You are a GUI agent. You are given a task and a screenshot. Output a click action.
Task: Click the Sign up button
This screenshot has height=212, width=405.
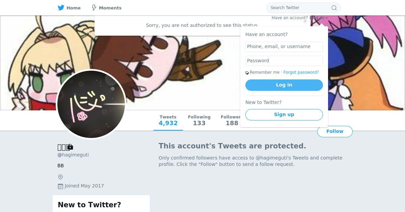click(284, 114)
